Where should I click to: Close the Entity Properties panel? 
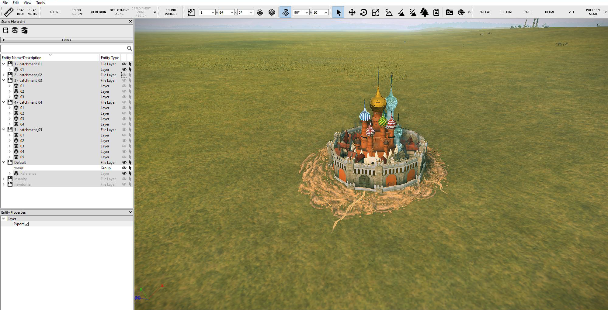tap(130, 212)
